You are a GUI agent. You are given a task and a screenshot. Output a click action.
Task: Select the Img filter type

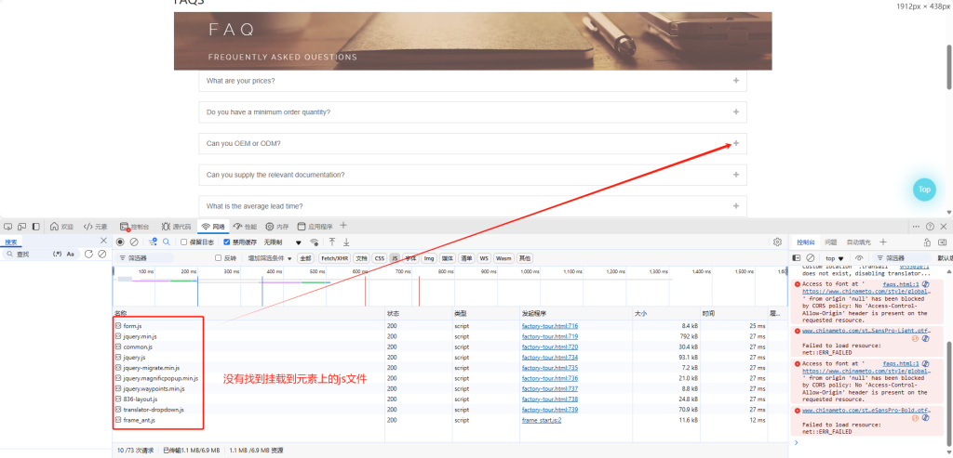pos(429,258)
